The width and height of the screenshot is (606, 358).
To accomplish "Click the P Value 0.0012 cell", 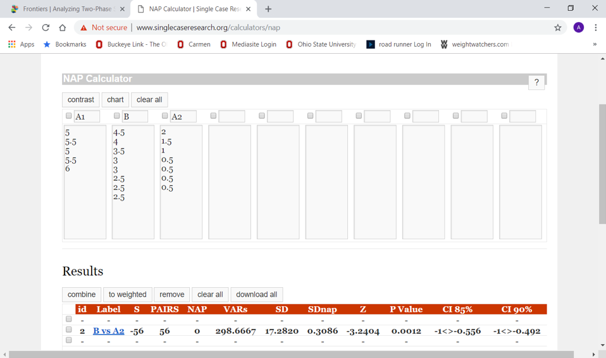I will (406, 331).
